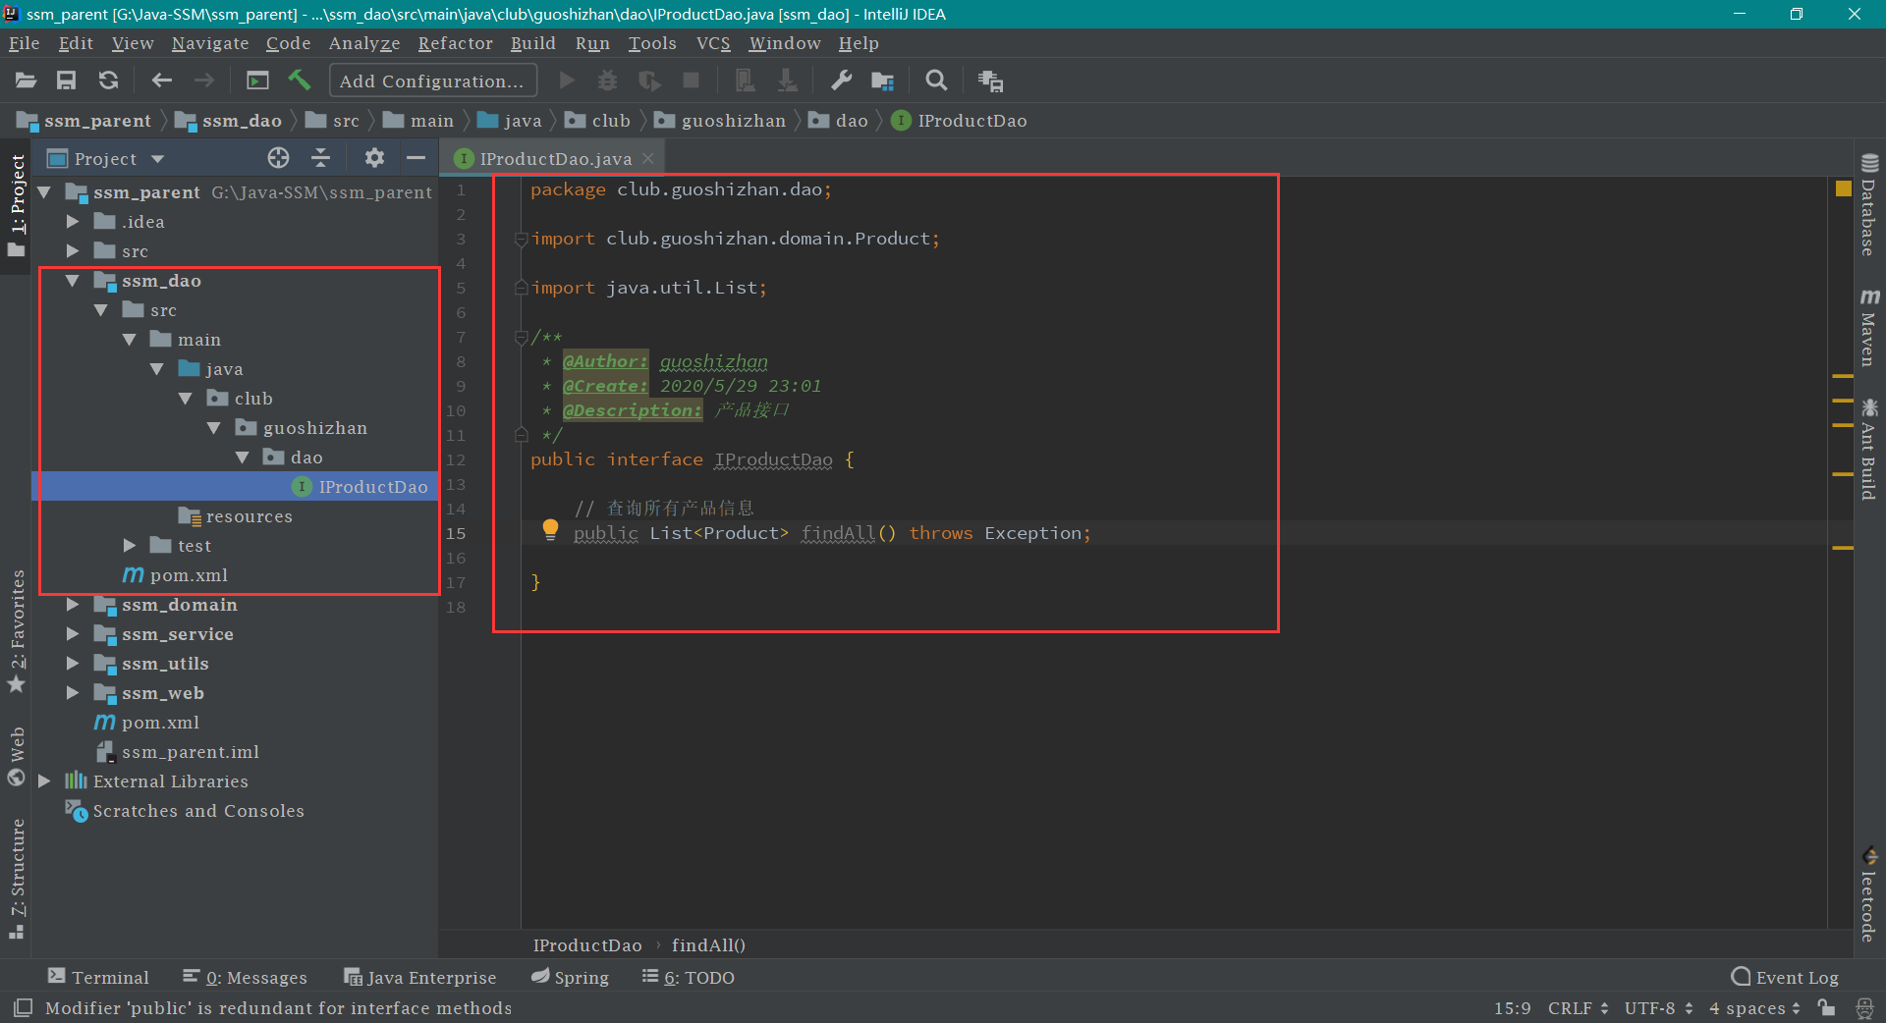
Task: Click the Save All disk icon
Action: [66, 81]
